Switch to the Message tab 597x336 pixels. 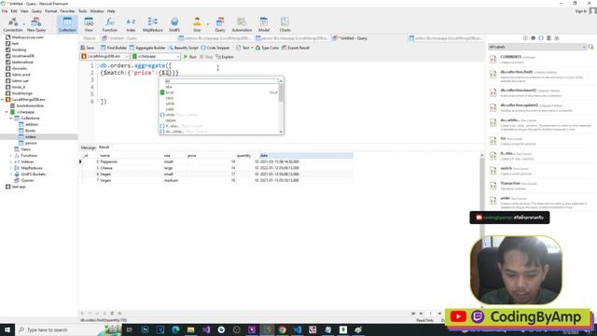tap(89, 147)
